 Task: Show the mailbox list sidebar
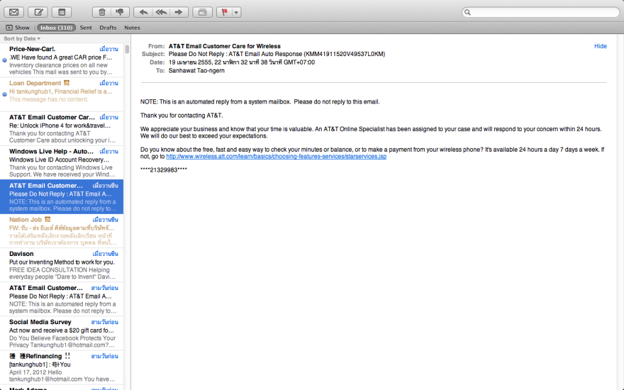tap(18, 27)
